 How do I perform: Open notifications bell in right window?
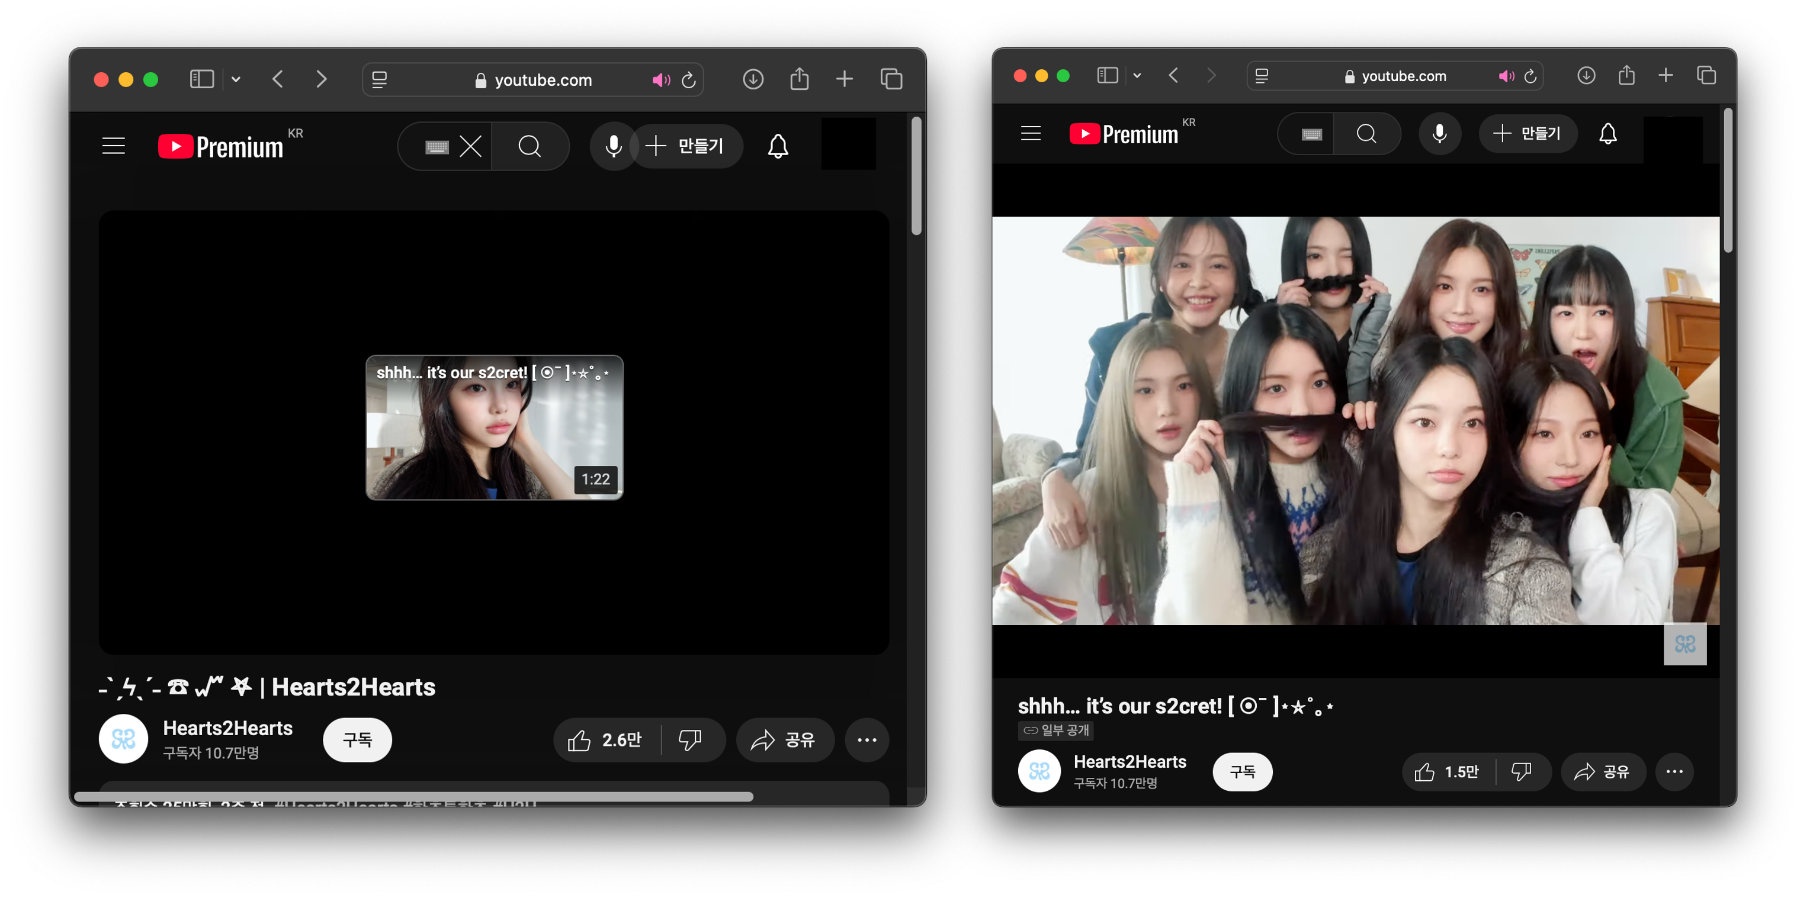(x=1607, y=133)
